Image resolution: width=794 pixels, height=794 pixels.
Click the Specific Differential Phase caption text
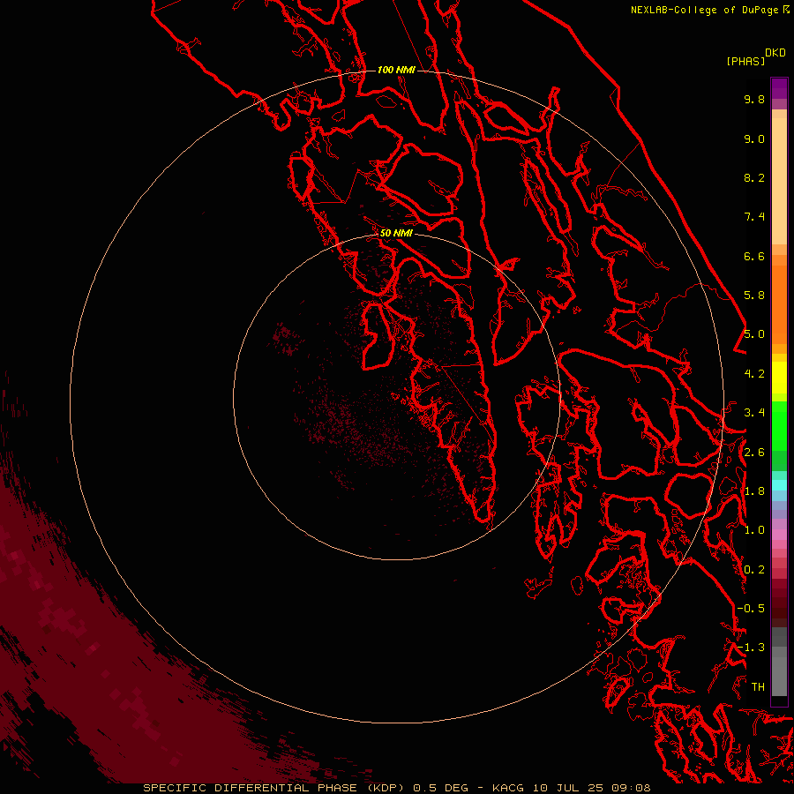(x=396, y=788)
